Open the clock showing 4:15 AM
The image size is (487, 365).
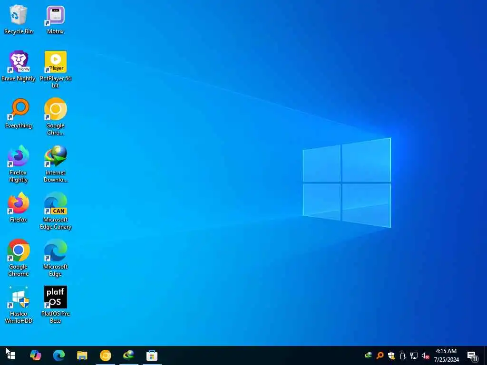(x=446, y=355)
